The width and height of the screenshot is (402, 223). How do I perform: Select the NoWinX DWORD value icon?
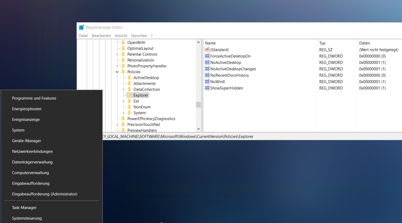(207, 82)
